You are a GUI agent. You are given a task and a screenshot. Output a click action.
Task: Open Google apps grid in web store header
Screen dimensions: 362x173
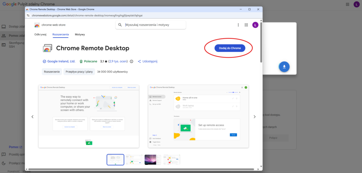point(246,25)
